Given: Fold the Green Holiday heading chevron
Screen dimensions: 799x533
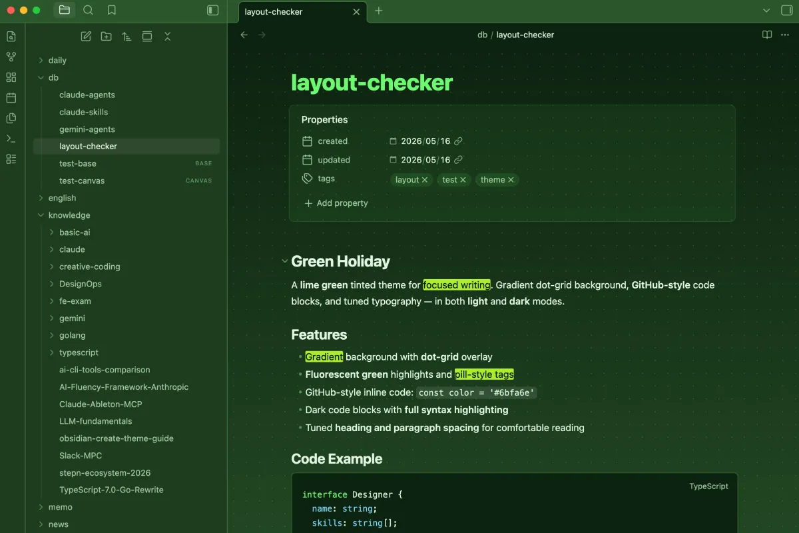Looking at the screenshot, I should click(284, 262).
